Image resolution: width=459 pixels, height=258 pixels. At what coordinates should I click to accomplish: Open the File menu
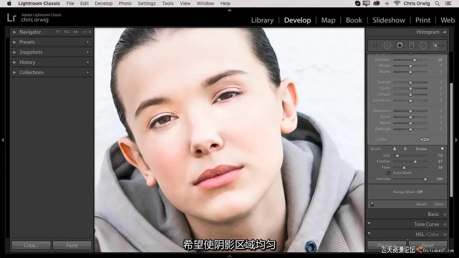(x=70, y=4)
